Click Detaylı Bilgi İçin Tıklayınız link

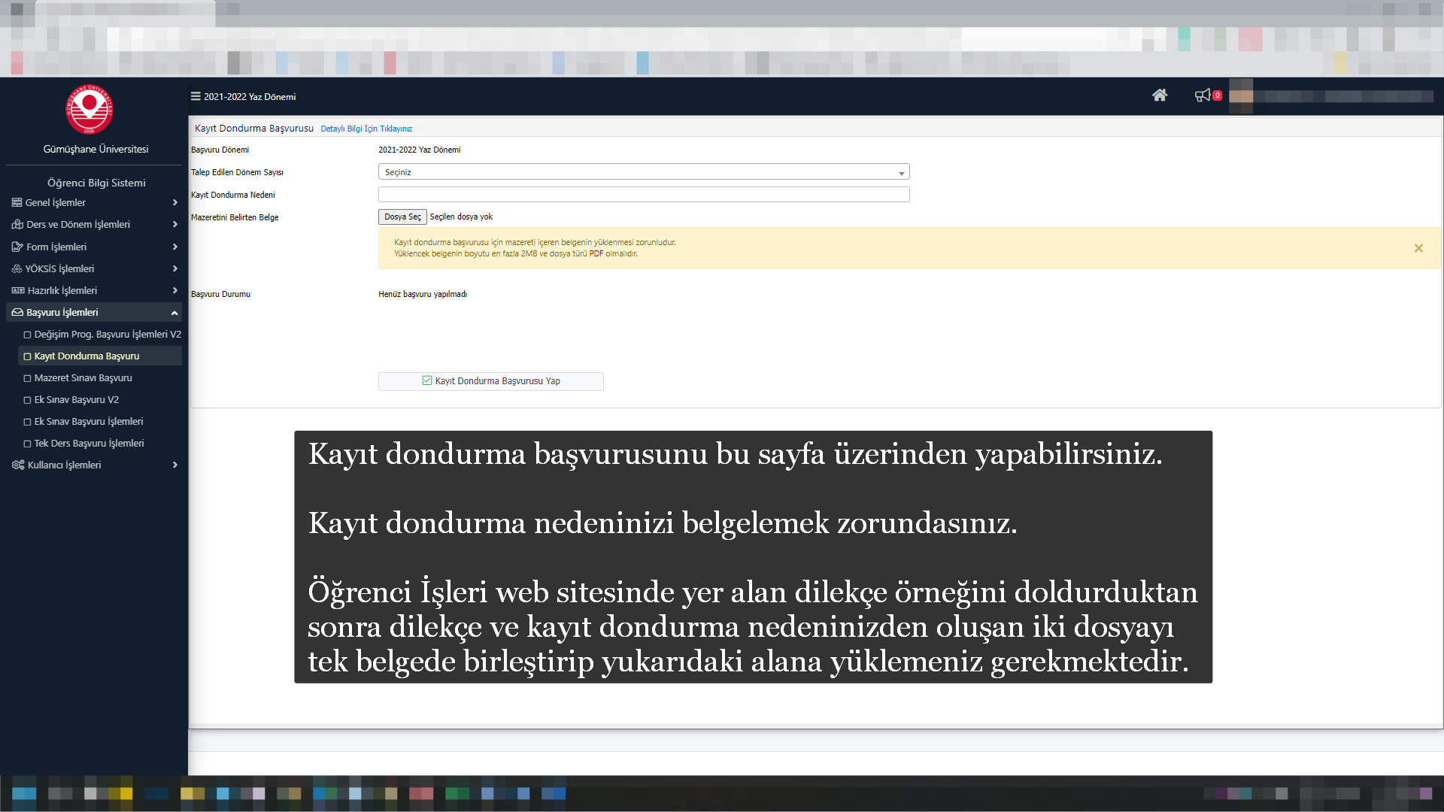[366, 129]
